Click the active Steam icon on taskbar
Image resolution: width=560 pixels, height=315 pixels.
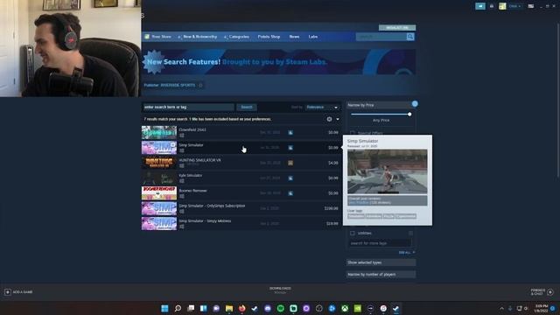[395, 308]
